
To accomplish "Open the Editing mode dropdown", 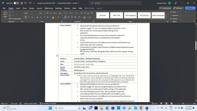I will [179, 8].
